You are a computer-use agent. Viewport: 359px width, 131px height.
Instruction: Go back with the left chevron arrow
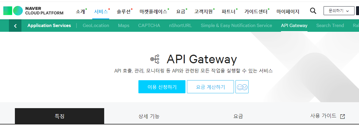click(x=15, y=26)
